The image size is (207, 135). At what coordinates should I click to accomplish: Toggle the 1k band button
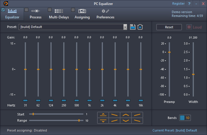[x=90, y=100]
